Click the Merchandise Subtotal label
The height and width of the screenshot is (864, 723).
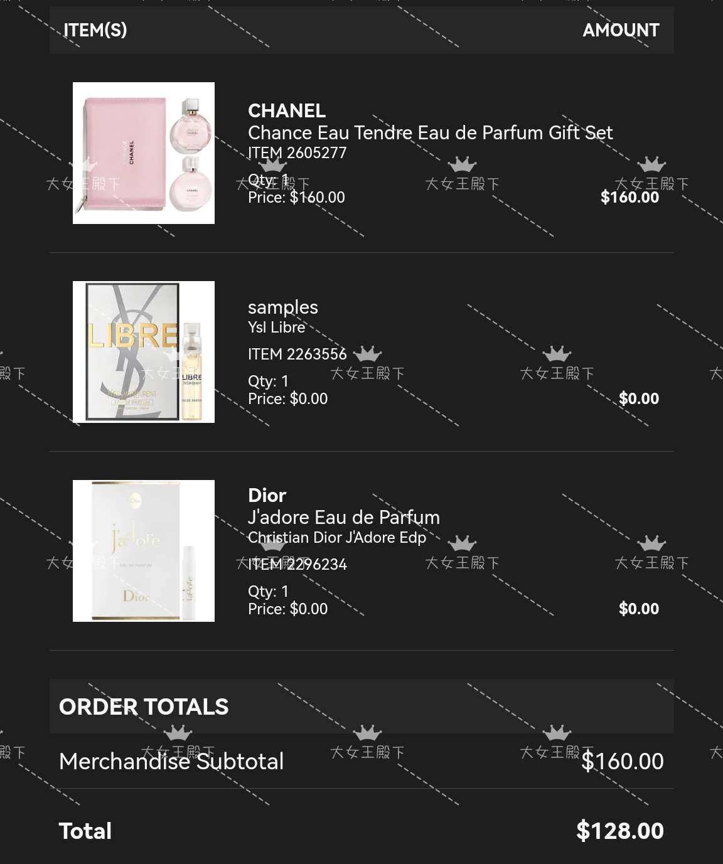coord(171,762)
